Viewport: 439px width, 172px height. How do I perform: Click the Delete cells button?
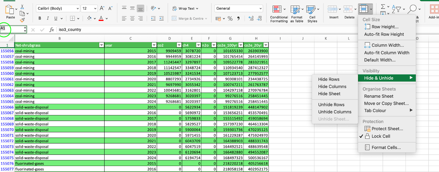(x=350, y=12)
